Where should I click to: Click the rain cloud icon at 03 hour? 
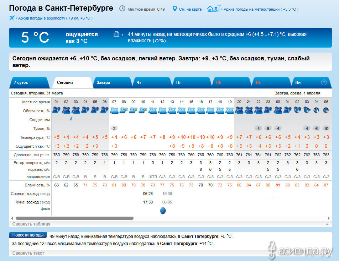[76, 110]
